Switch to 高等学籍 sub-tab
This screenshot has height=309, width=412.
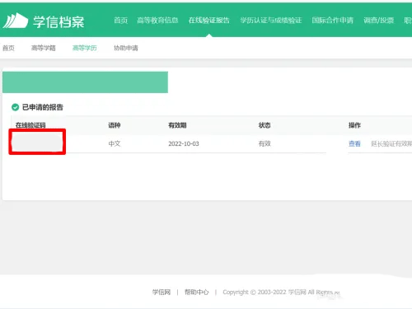click(44, 48)
